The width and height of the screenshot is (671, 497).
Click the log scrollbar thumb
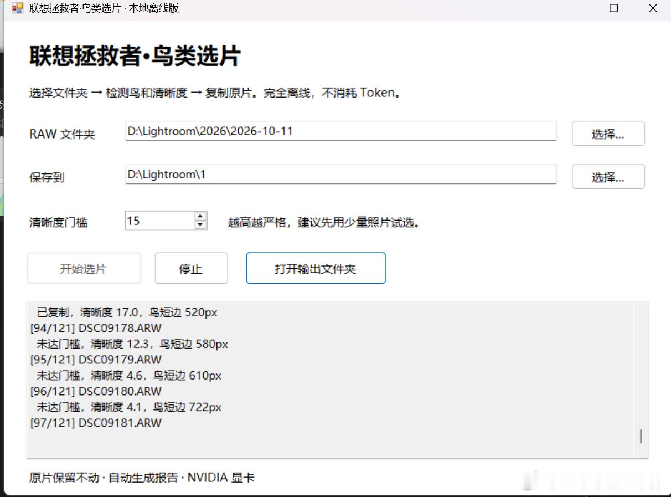coord(641,436)
